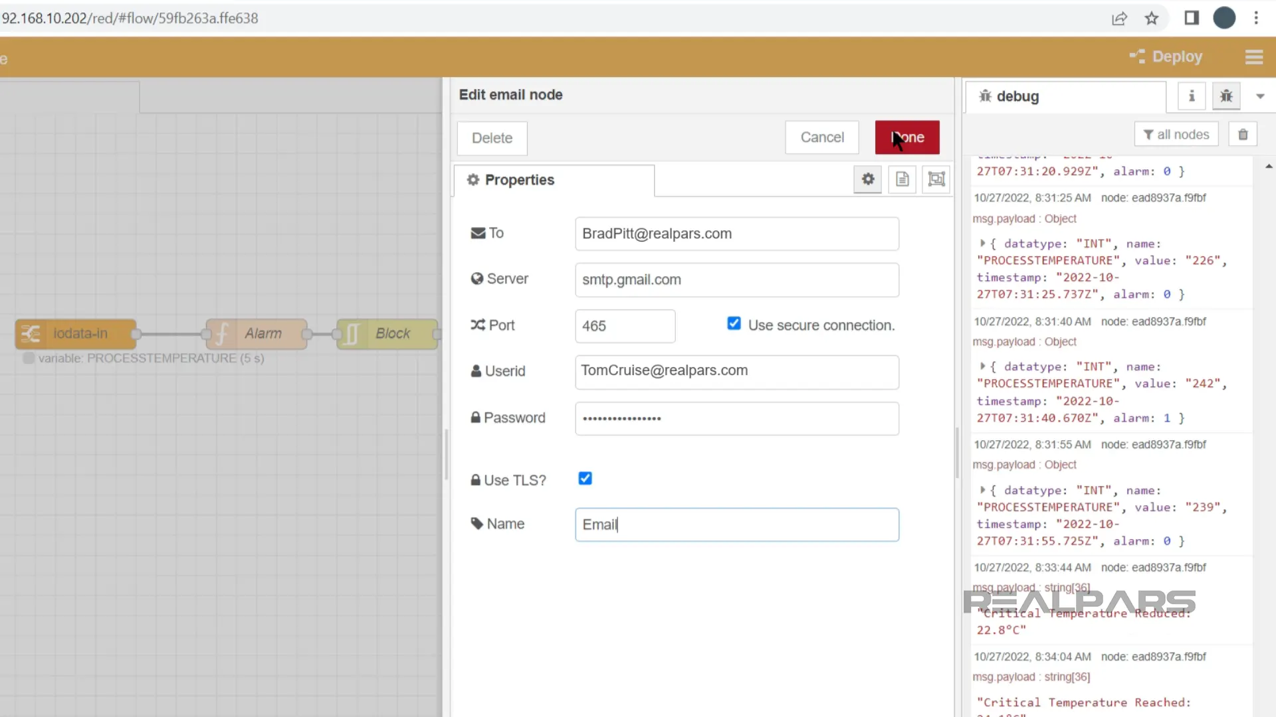The height and width of the screenshot is (717, 1276).
Task: Click the Done button to save email node
Action: coord(906,137)
